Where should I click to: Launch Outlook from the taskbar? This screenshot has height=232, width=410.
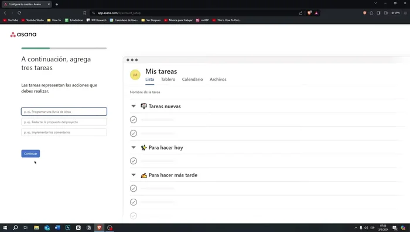click(x=47, y=227)
